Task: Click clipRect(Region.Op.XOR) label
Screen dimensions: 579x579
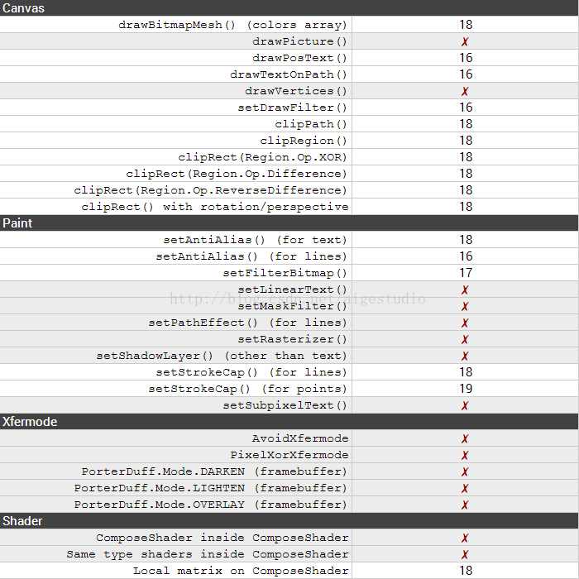Action: (x=262, y=157)
